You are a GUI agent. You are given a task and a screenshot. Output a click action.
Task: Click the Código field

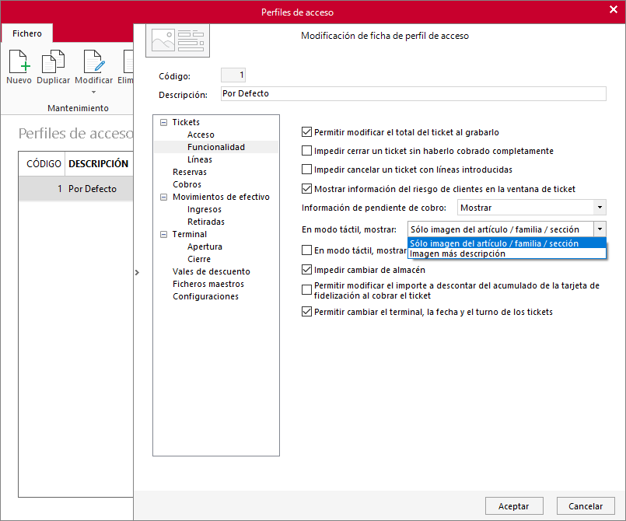(x=233, y=75)
